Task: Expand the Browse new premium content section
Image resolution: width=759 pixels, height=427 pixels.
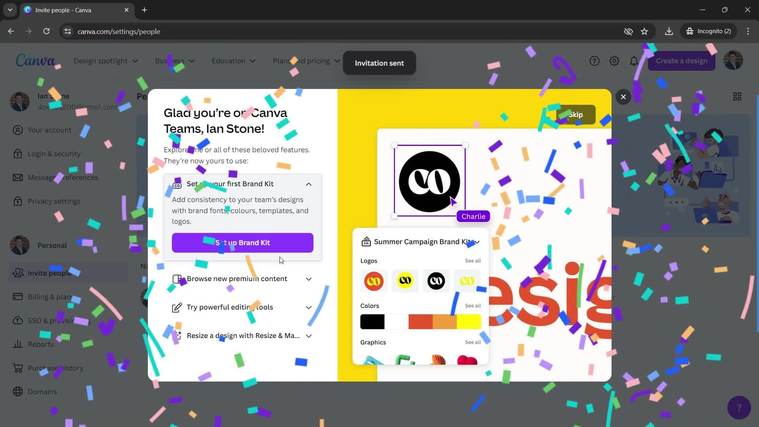Action: coord(308,278)
